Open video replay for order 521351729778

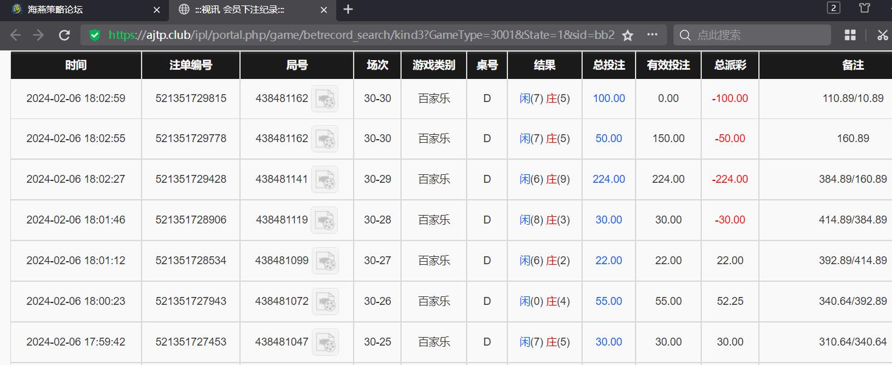click(324, 139)
